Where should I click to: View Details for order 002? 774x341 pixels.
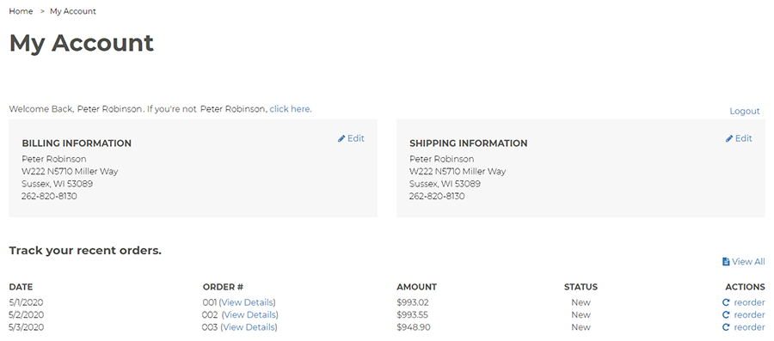[x=249, y=315]
